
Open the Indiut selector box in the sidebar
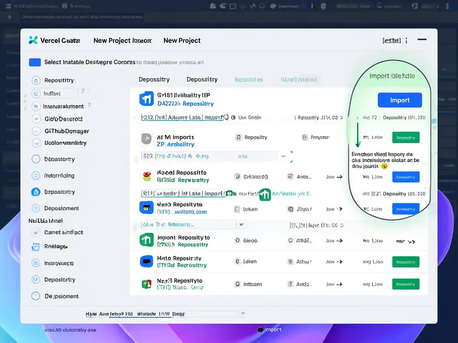coord(54,93)
